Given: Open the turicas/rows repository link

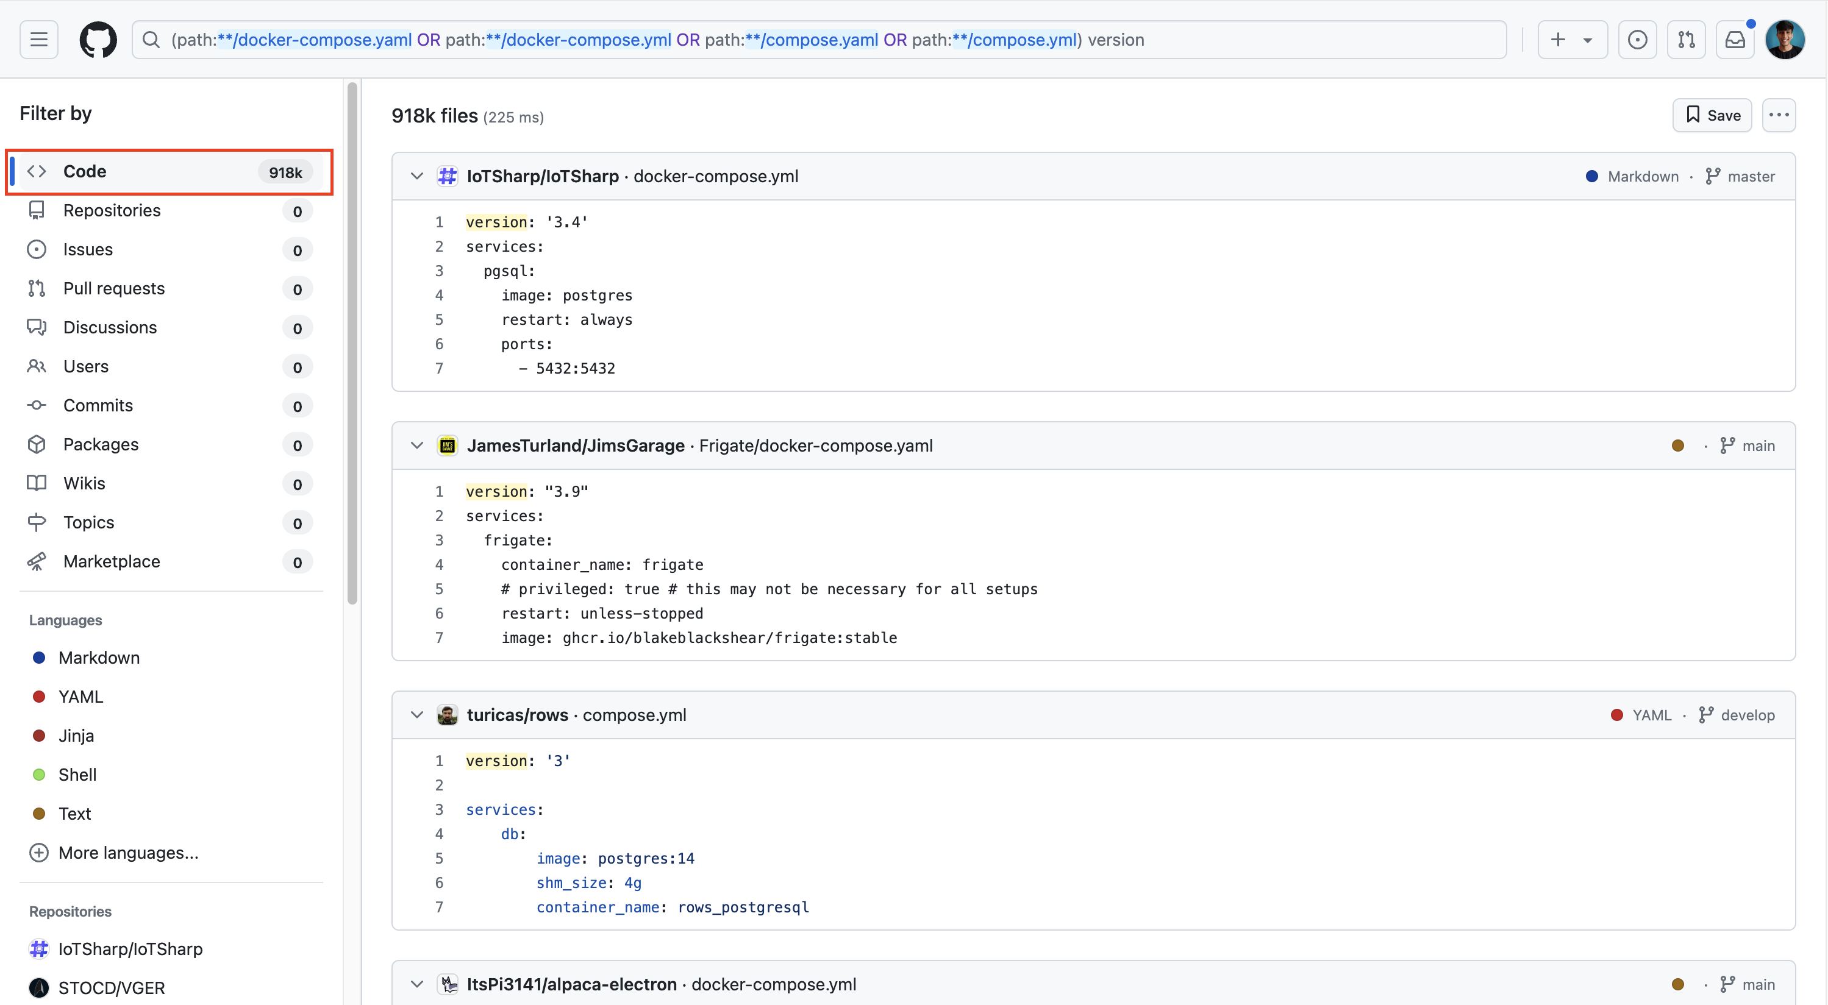Looking at the screenshot, I should pyautogui.click(x=517, y=715).
